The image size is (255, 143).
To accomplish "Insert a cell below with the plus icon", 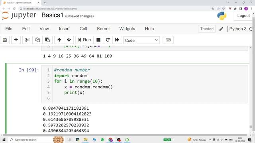I will (x=16, y=40).
